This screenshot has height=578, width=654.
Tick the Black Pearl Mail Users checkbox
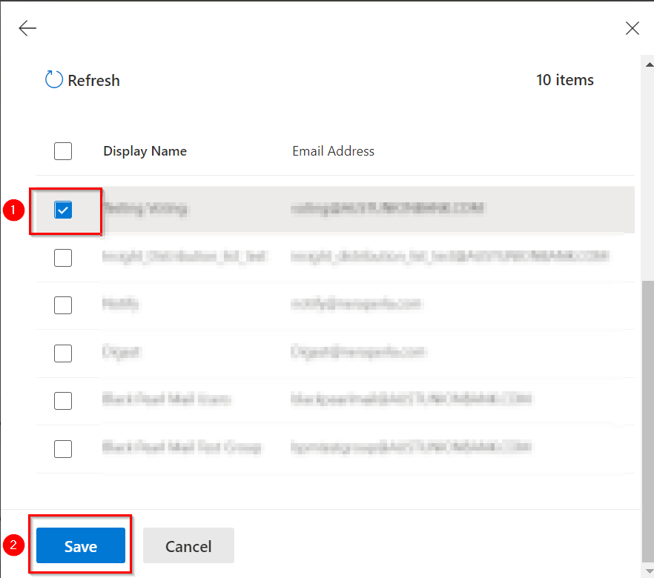tap(63, 400)
